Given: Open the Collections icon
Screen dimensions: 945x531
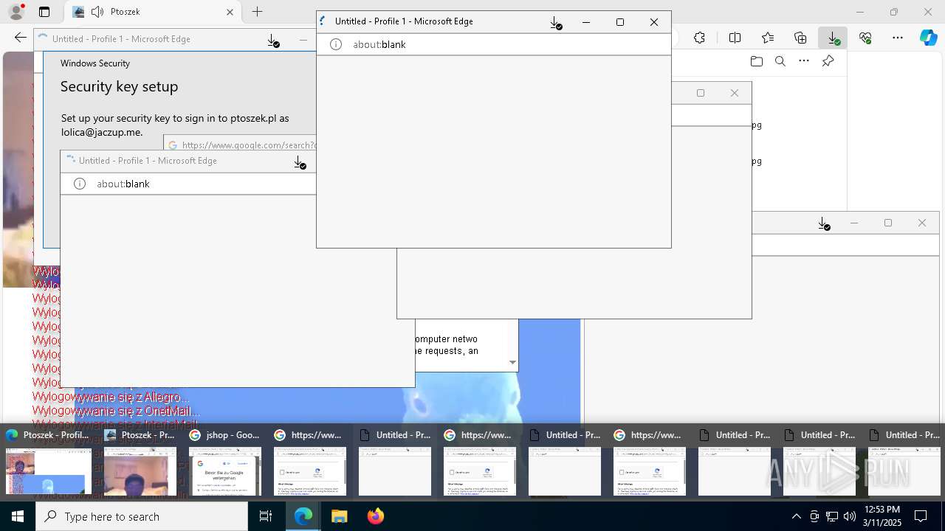Looking at the screenshot, I should pyautogui.click(x=800, y=38).
